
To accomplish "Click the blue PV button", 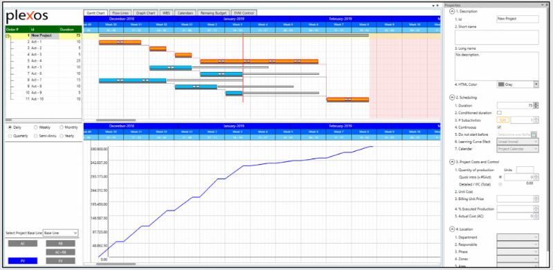I will (x=23, y=261).
